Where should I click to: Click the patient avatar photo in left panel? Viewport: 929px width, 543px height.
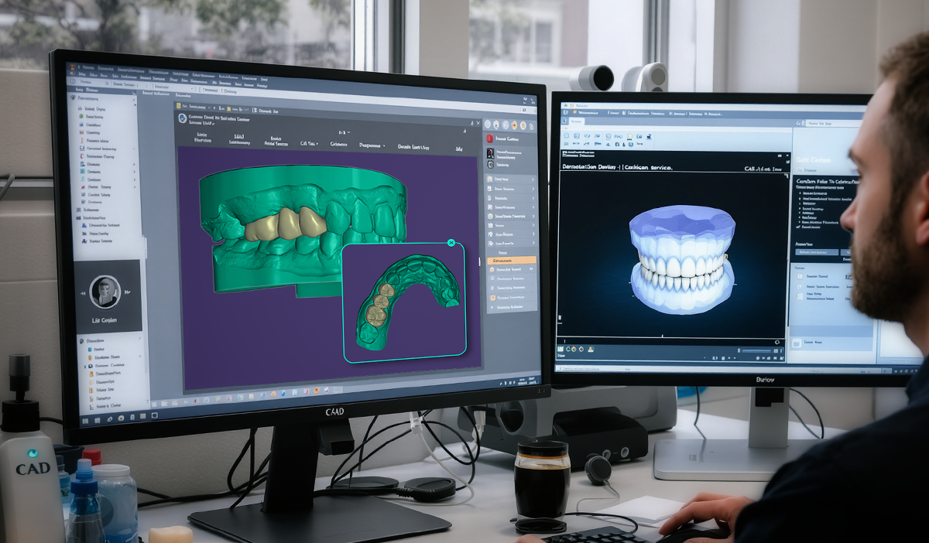105,292
